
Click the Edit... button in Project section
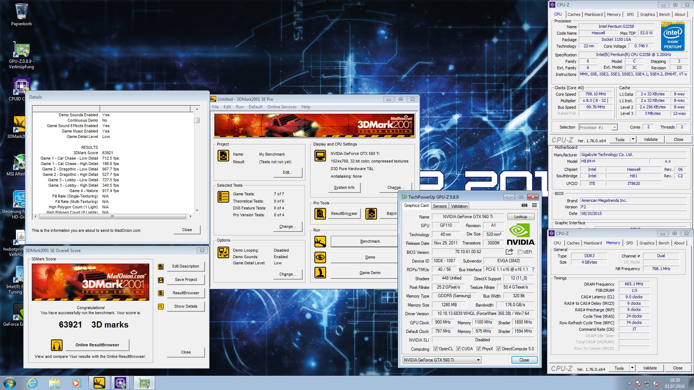287,172
